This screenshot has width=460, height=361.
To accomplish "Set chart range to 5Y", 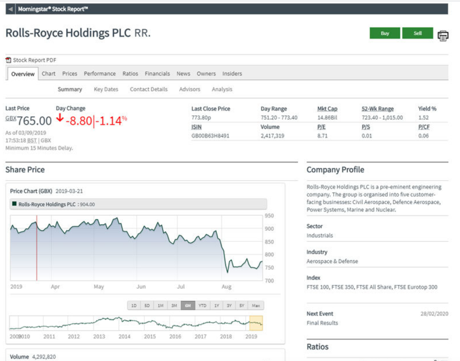I will [x=242, y=306].
